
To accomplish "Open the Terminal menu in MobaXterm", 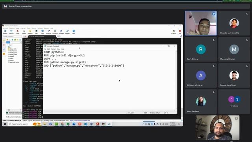I will point(5,28).
